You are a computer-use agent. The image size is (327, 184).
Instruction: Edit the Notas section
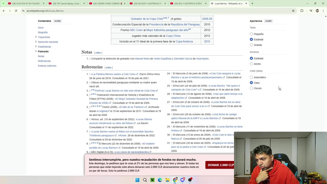point(98,53)
